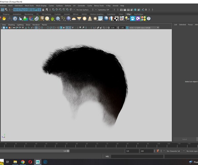Open the Mesh Tools menu

point(29,6)
